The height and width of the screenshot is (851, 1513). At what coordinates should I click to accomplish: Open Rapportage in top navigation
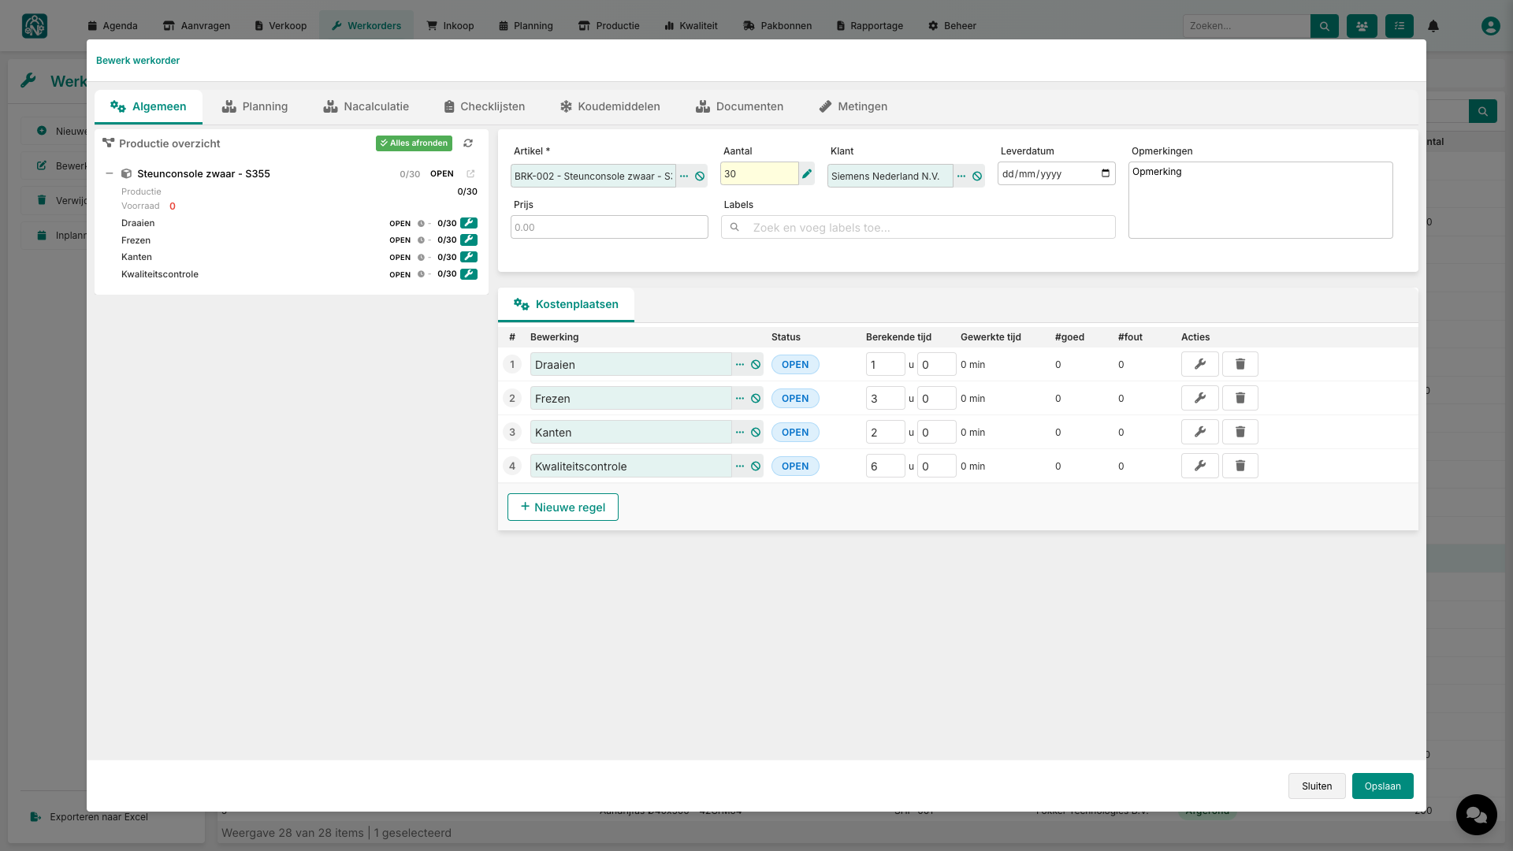(x=870, y=26)
